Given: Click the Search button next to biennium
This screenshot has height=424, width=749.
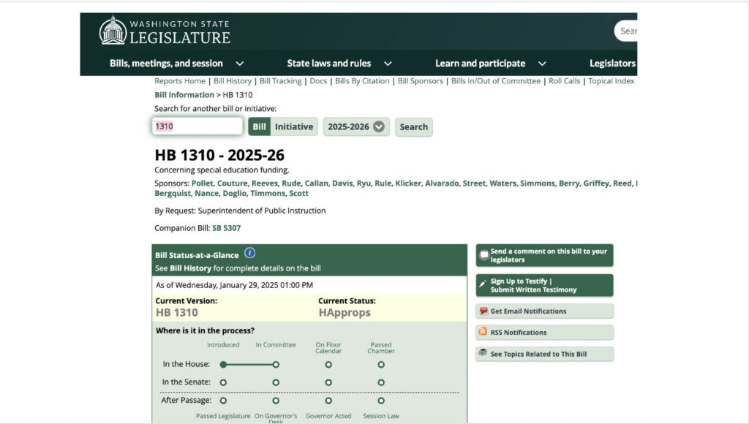Looking at the screenshot, I should (x=414, y=127).
